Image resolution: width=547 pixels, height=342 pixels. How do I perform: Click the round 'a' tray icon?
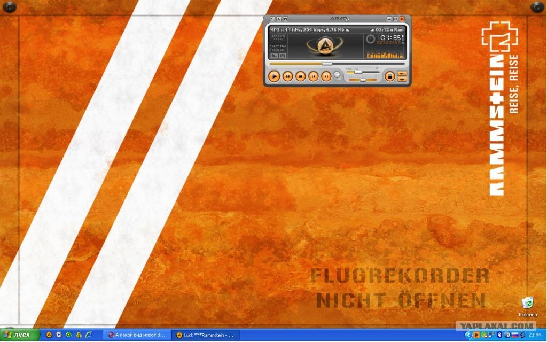[x=507, y=335]
